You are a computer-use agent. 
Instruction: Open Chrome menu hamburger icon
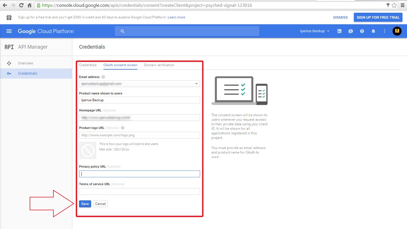pos(403,5)
